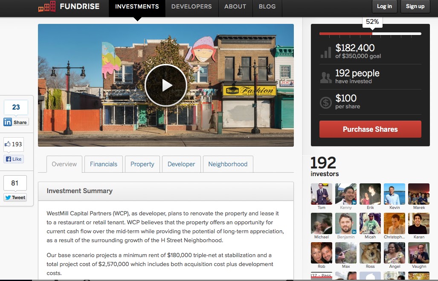Open investor Angel's profile photo

tap(394, 253)
